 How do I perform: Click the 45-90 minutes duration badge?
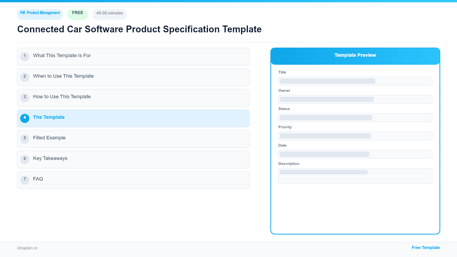click(109, 14)
